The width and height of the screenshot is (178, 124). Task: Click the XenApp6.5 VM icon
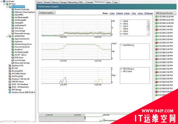point(13,23)
